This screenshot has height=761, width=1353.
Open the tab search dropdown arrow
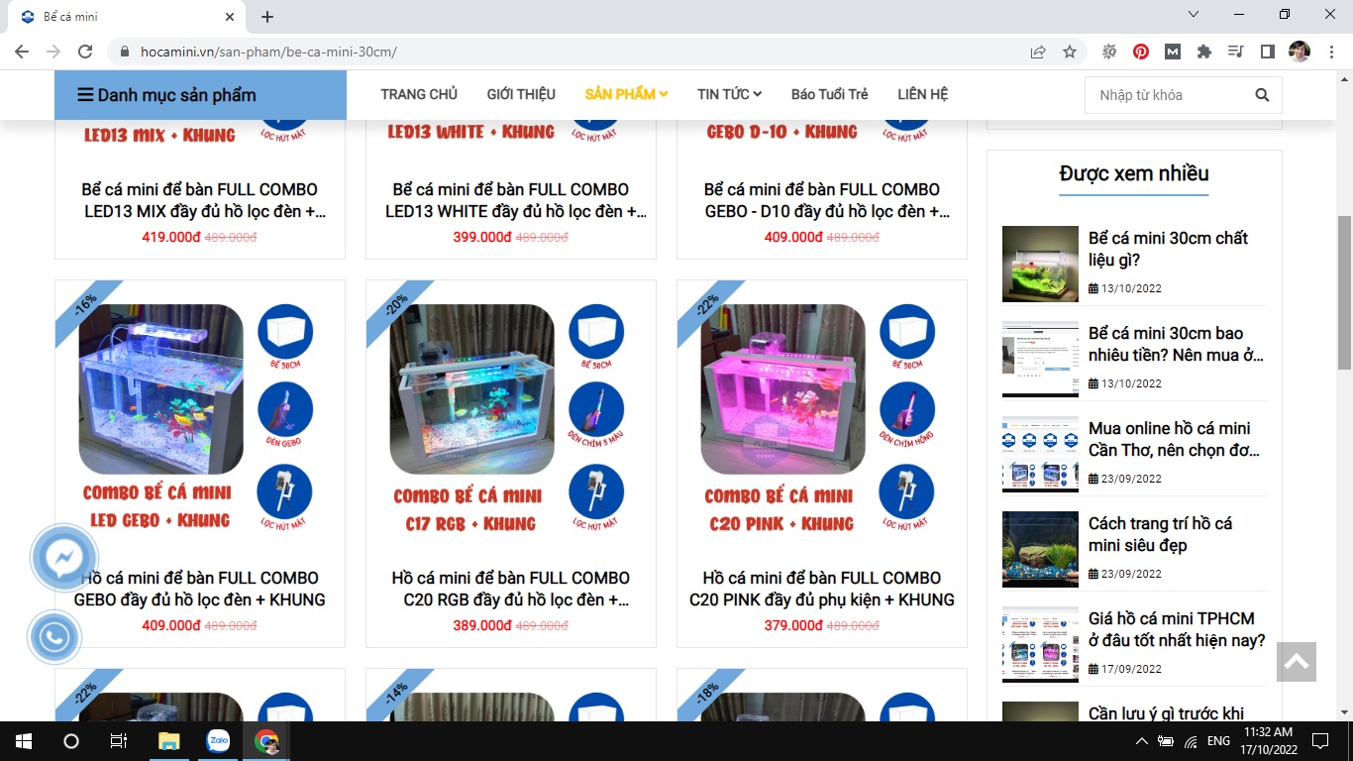1194,15
